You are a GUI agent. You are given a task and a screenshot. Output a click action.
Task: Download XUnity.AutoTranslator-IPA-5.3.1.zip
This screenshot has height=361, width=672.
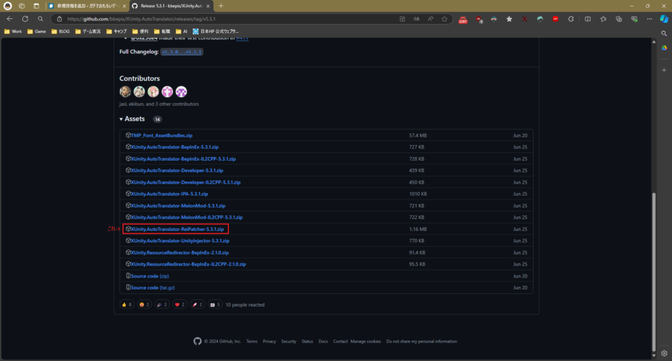click(x=169, y=194)
